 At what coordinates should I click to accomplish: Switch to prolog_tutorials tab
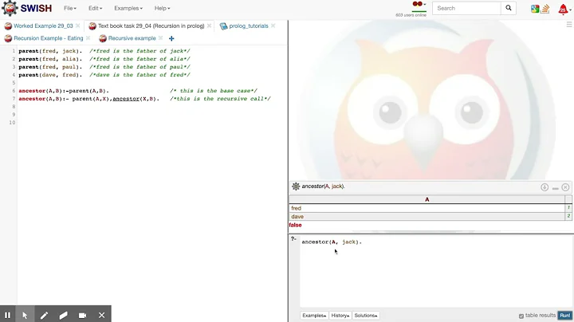tap(249, 26)
